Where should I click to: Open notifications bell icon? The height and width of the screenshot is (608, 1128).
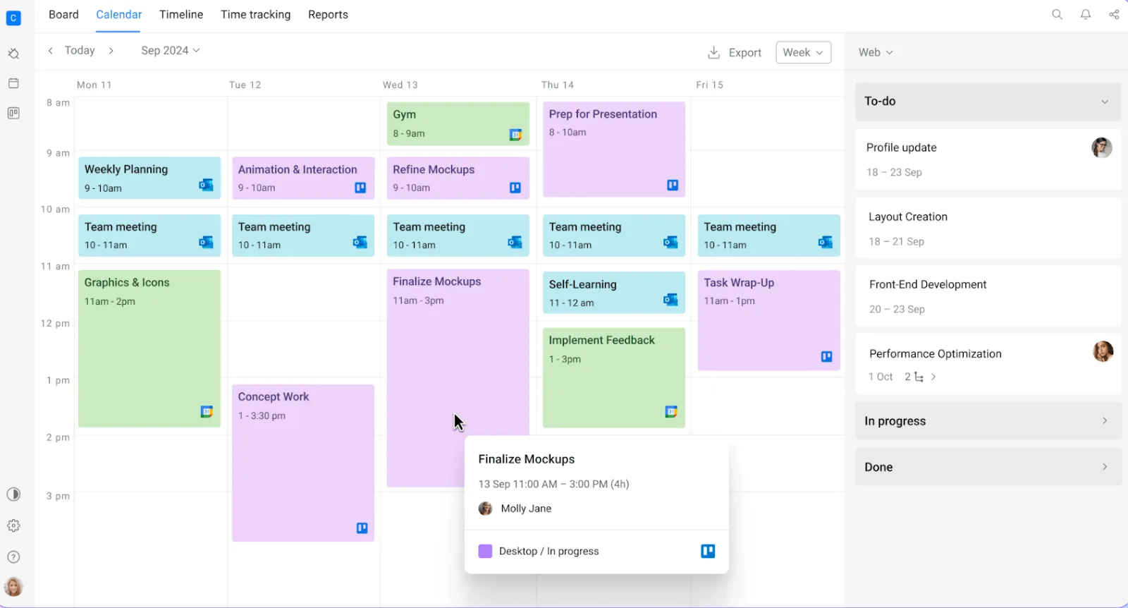[1086, 14]
